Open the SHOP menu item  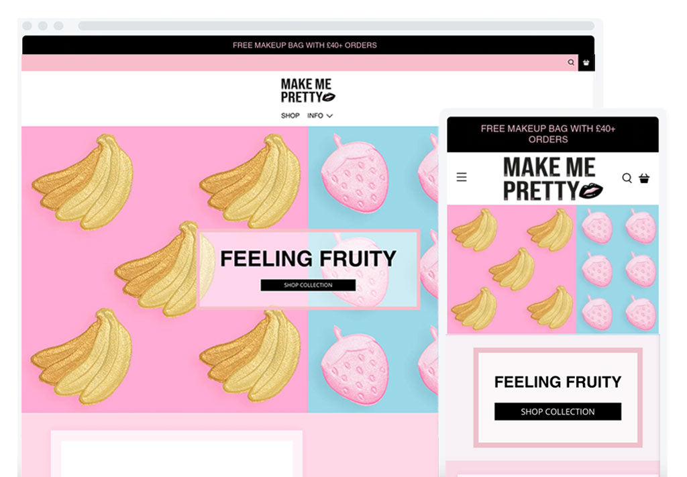click(x=290, y=115)
